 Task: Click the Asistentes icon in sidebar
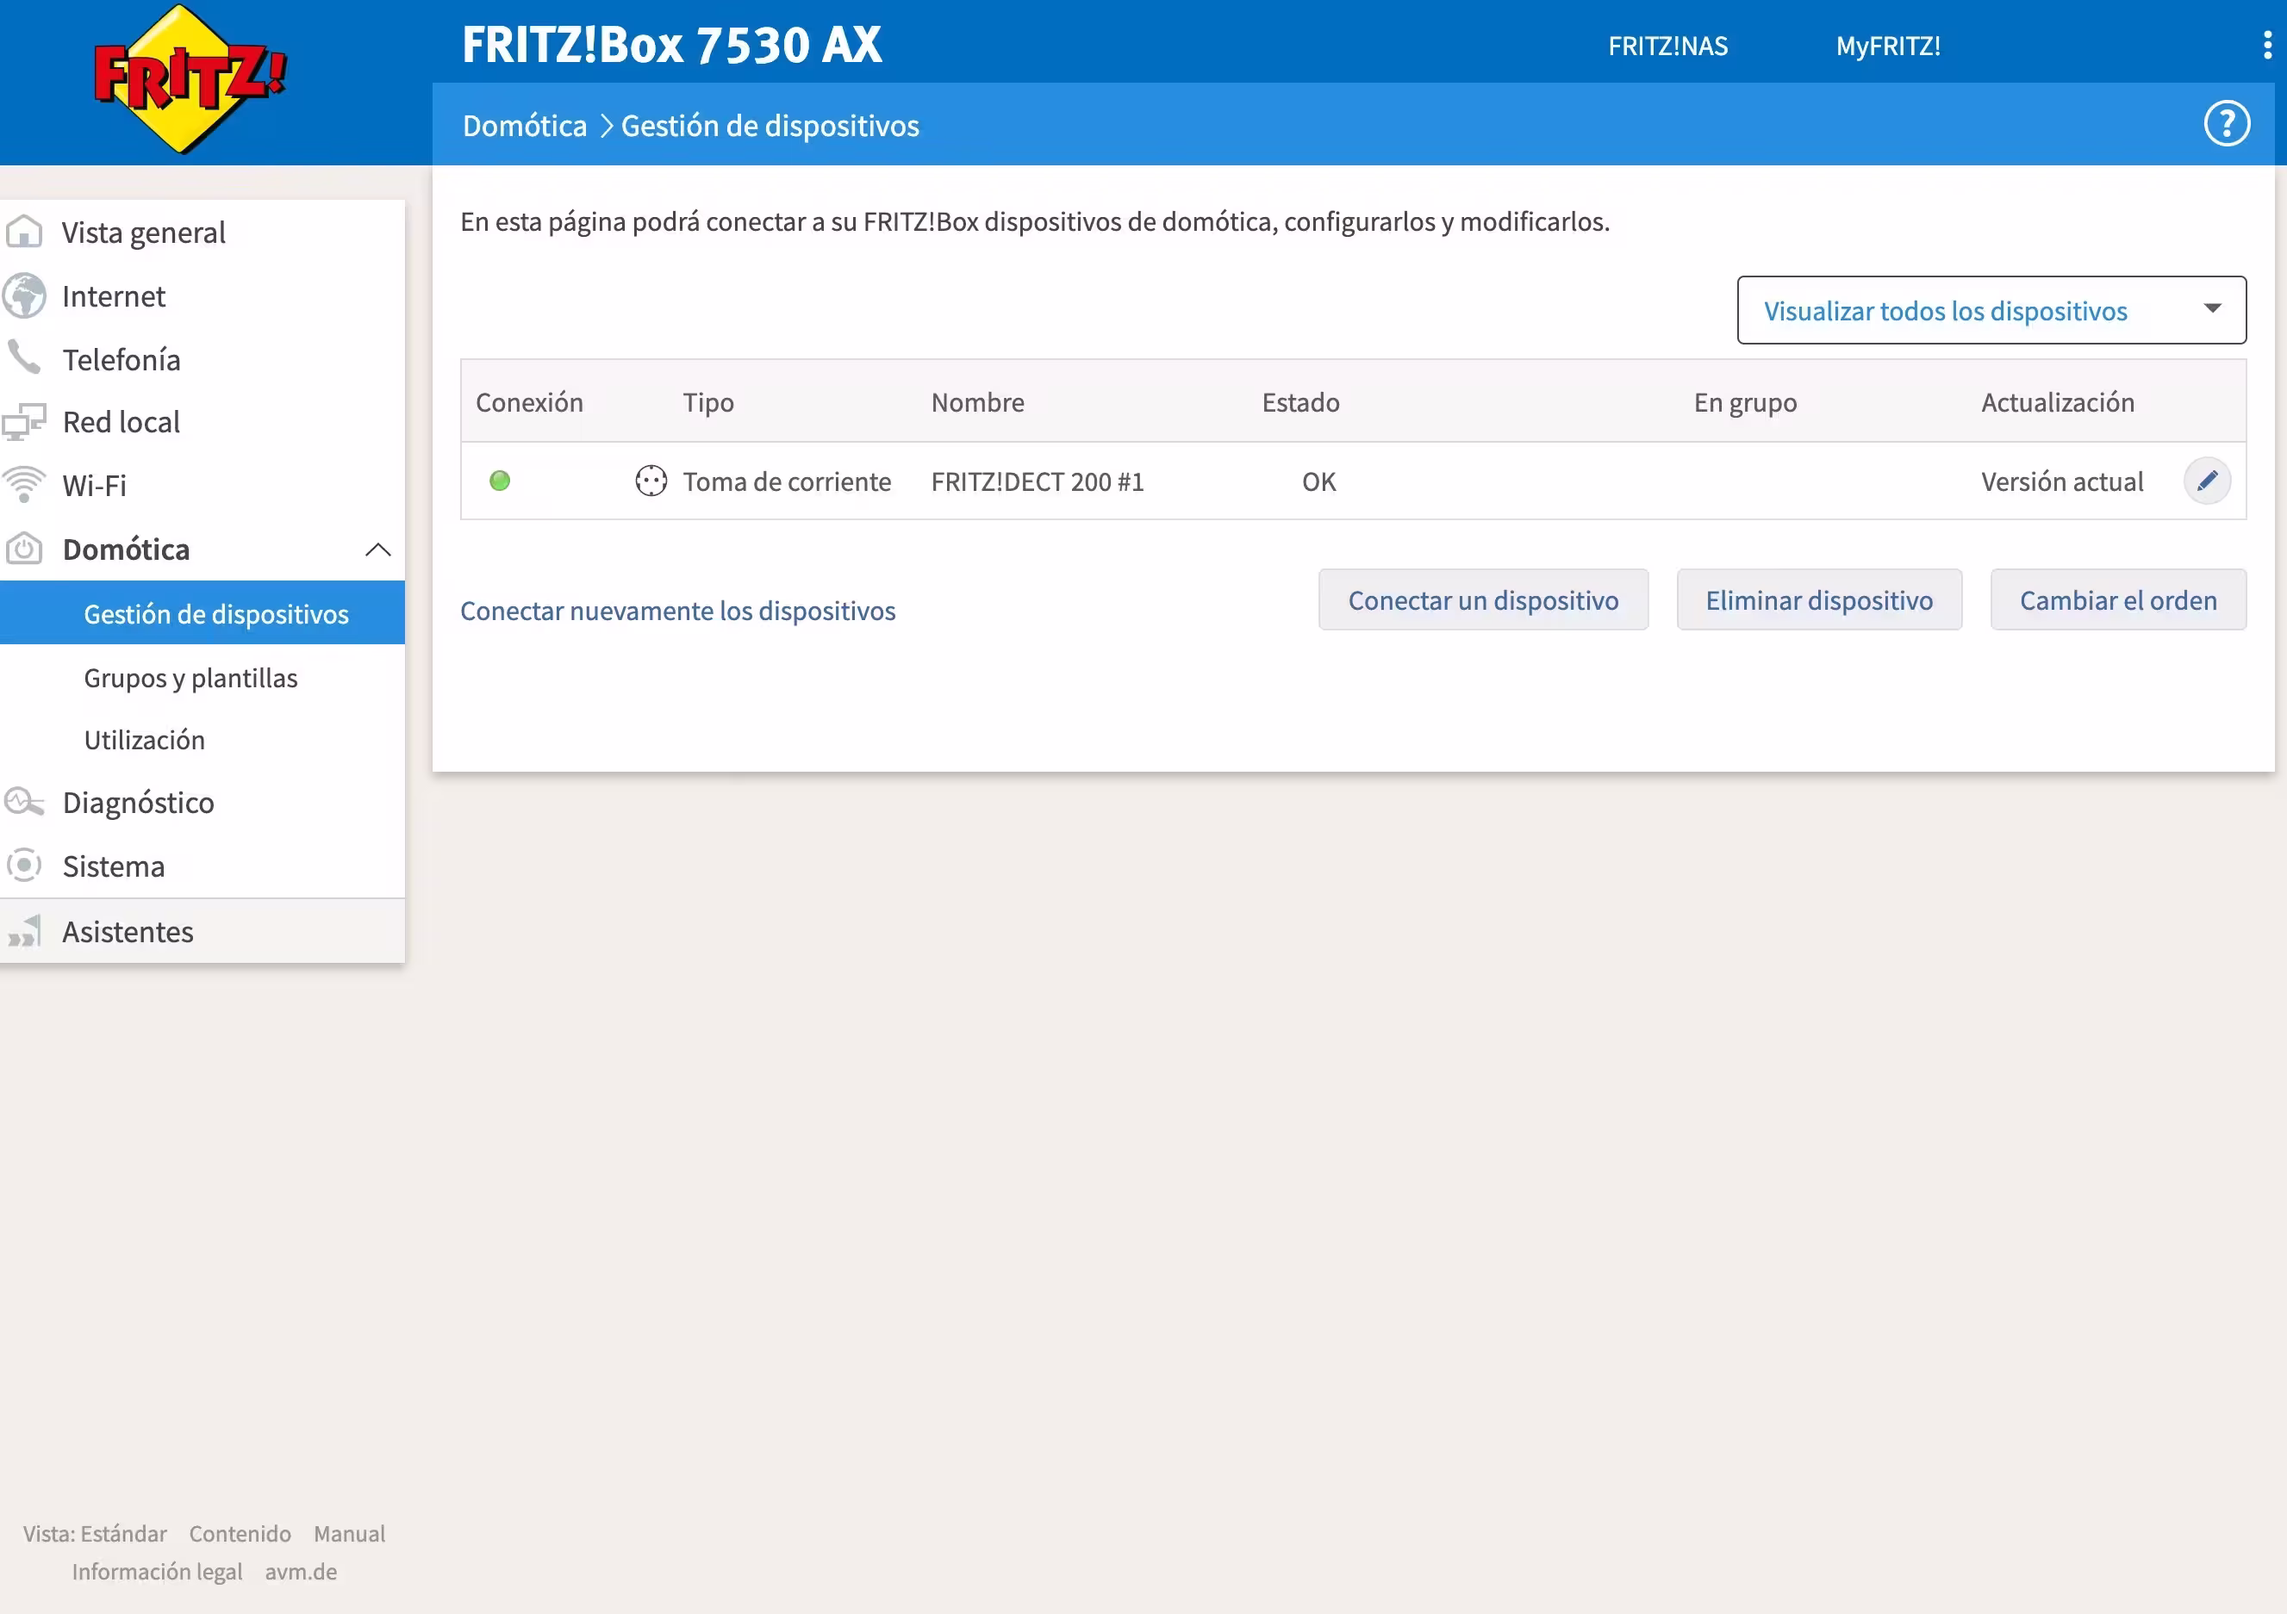coord(24,932)
